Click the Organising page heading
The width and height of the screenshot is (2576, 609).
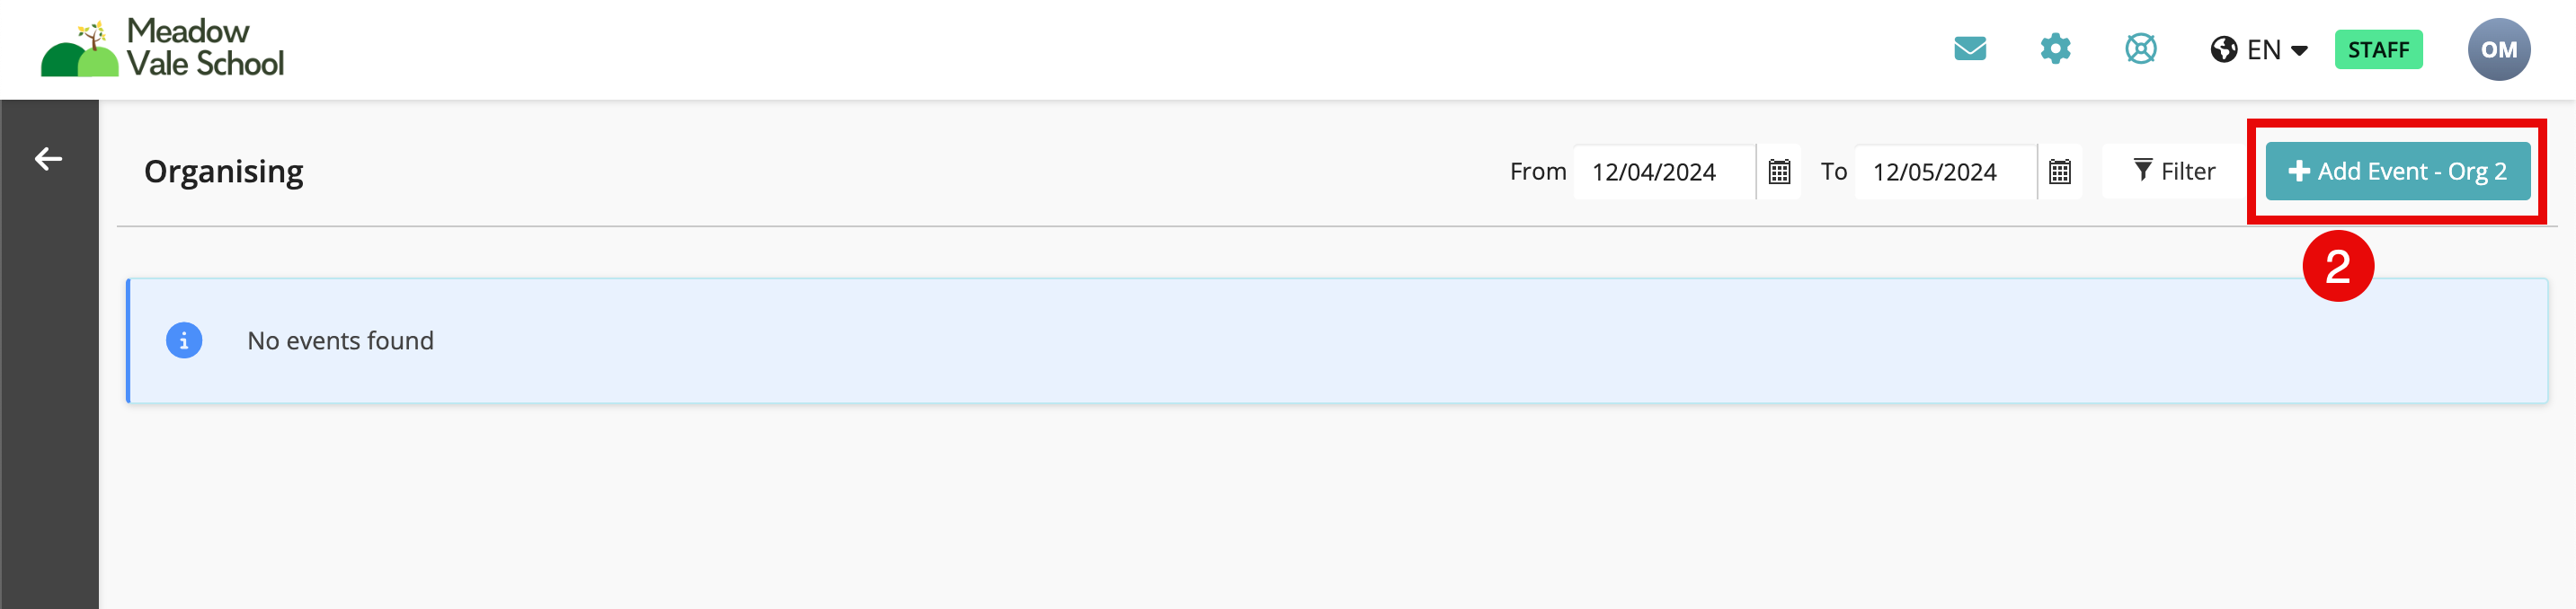click(x=224, y=172)
